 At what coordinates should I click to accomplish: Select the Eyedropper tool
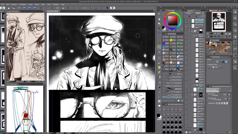159,43
